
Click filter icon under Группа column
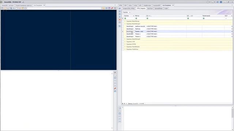click(125, 19)
